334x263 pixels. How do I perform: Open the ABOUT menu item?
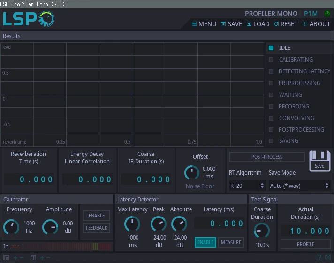tap(316, 24)
